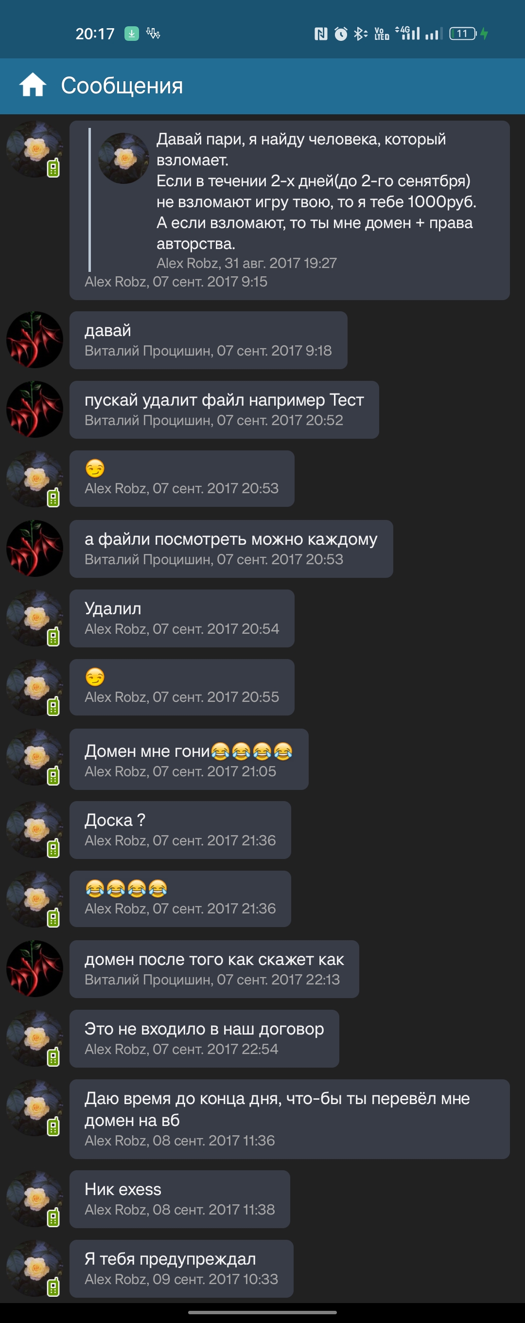Tap the battery indicator in status bar
525x1323 pixels.
[x=463, y=34]
